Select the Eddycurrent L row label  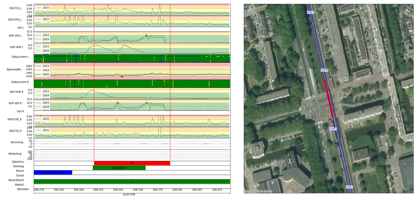20,57
